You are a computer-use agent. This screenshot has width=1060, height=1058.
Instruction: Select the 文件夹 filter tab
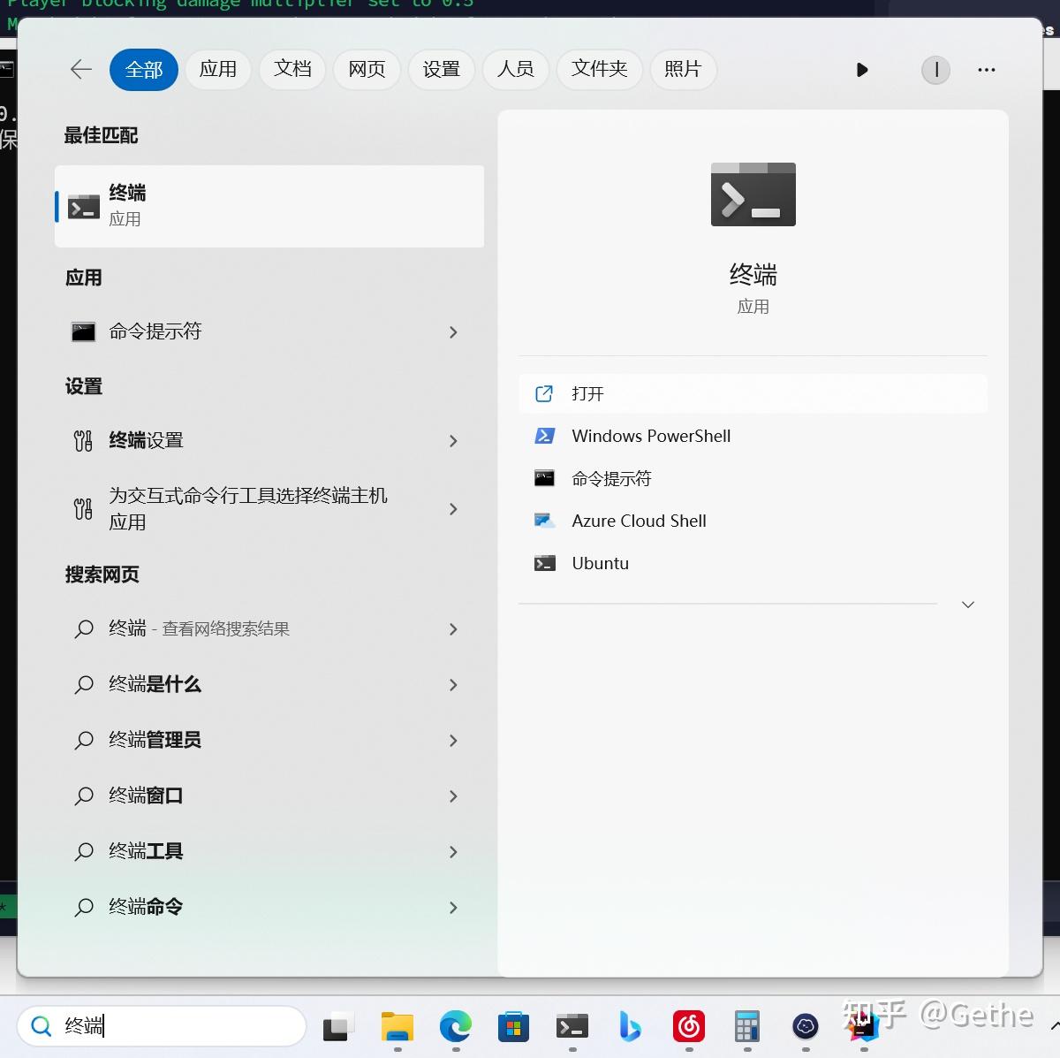(599, 70)
